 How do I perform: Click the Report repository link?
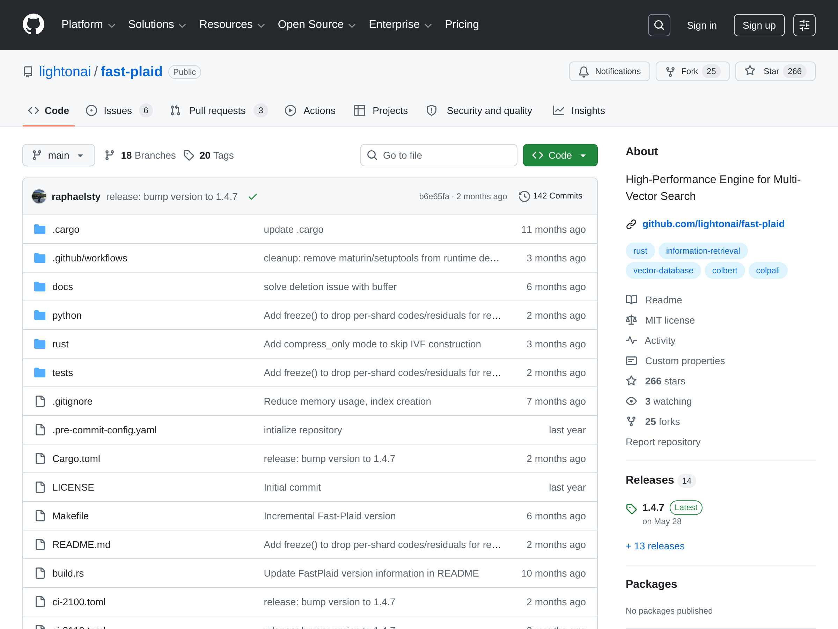click(x=663, y=442)
